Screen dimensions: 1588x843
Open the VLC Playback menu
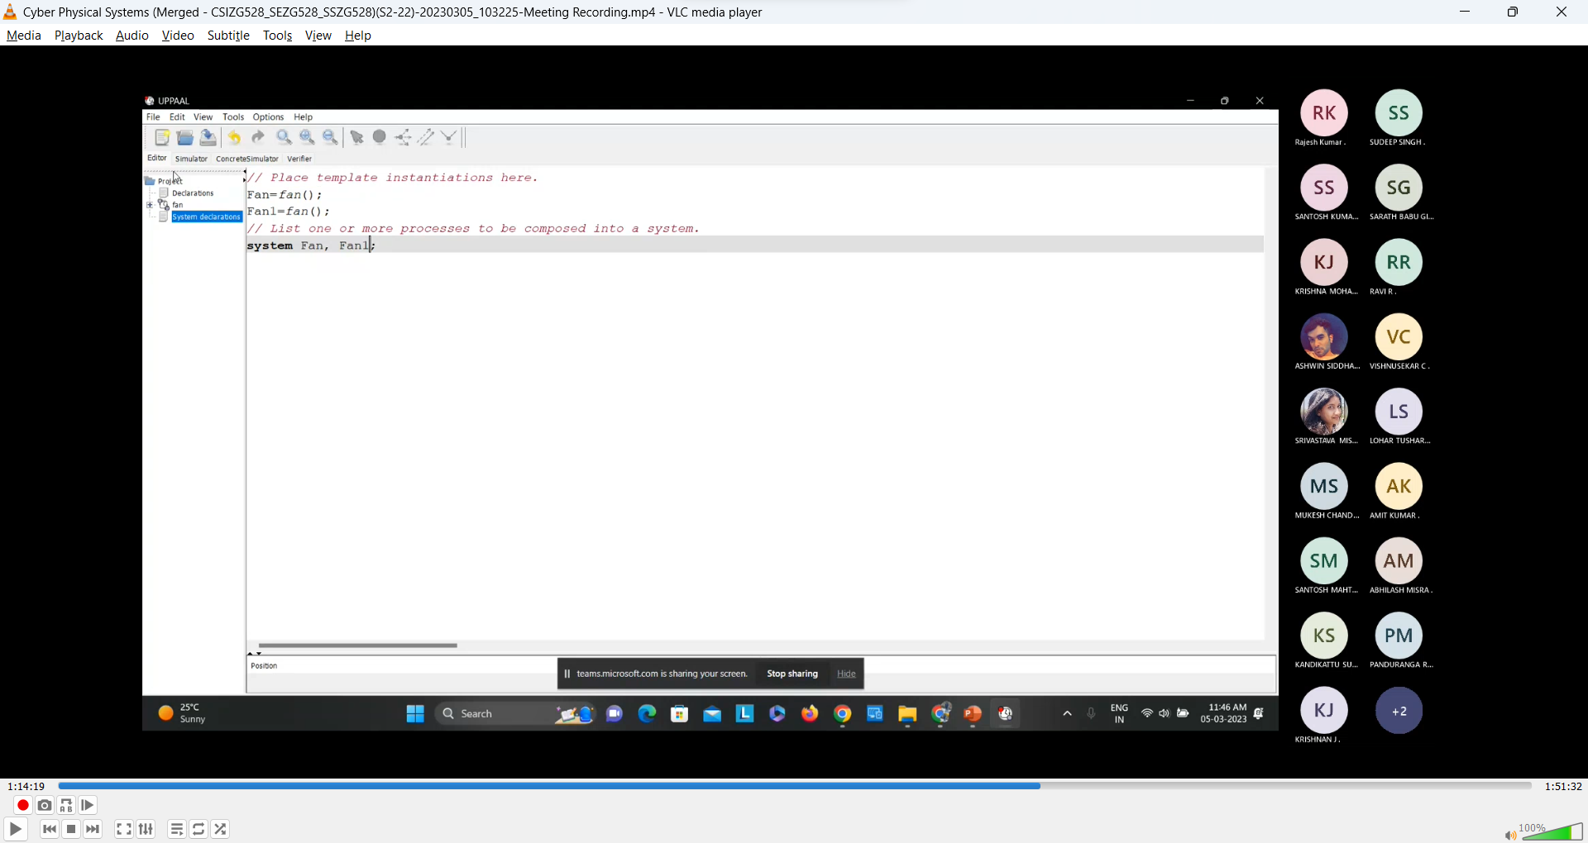(79, 36)
